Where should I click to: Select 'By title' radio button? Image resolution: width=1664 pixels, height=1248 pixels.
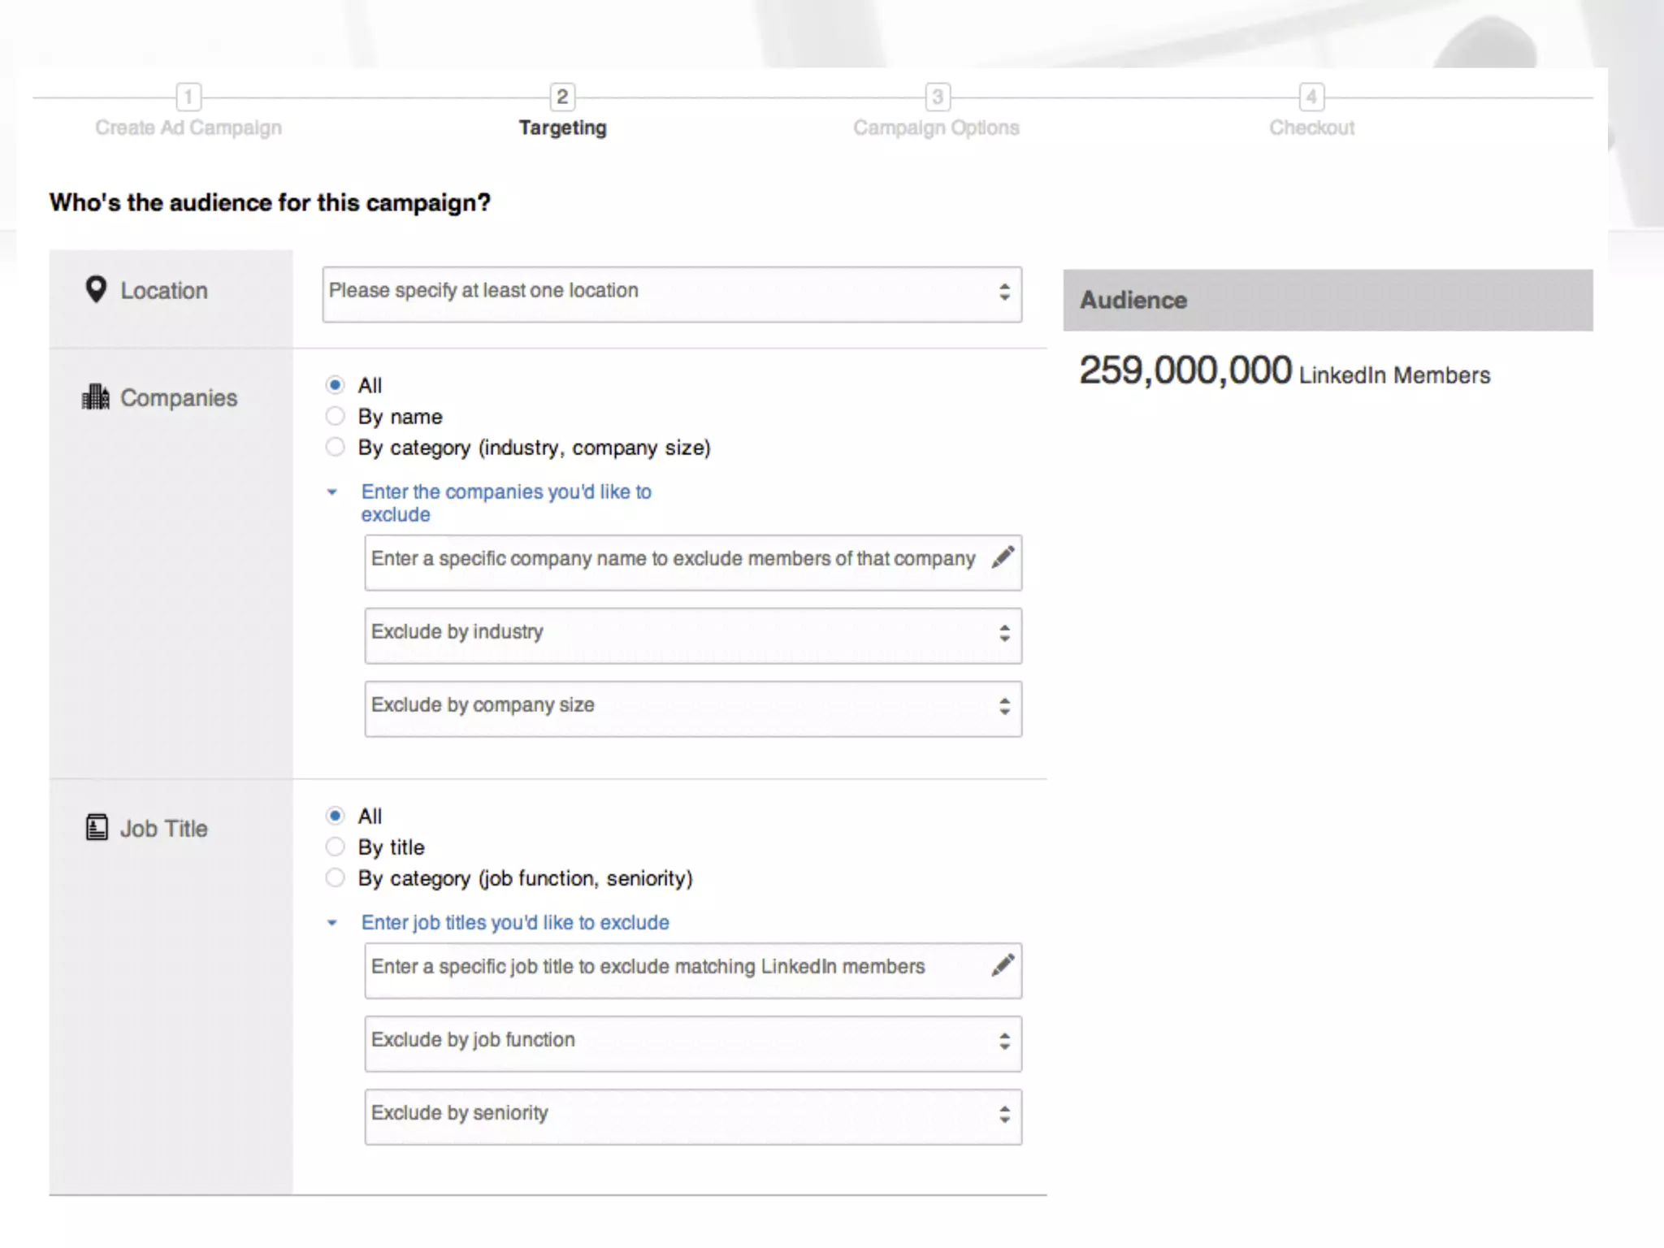point(335,847)
